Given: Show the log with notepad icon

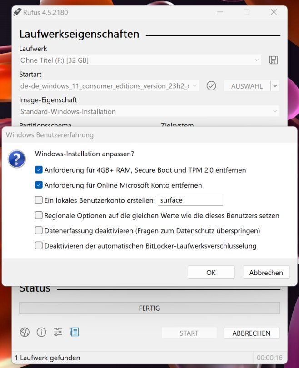Looking at the screenshot, I should click(x=75, y=332).
